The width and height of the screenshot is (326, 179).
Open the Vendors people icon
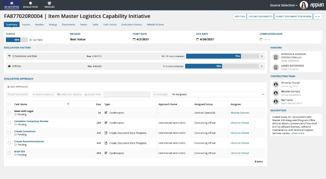[49, 3]
